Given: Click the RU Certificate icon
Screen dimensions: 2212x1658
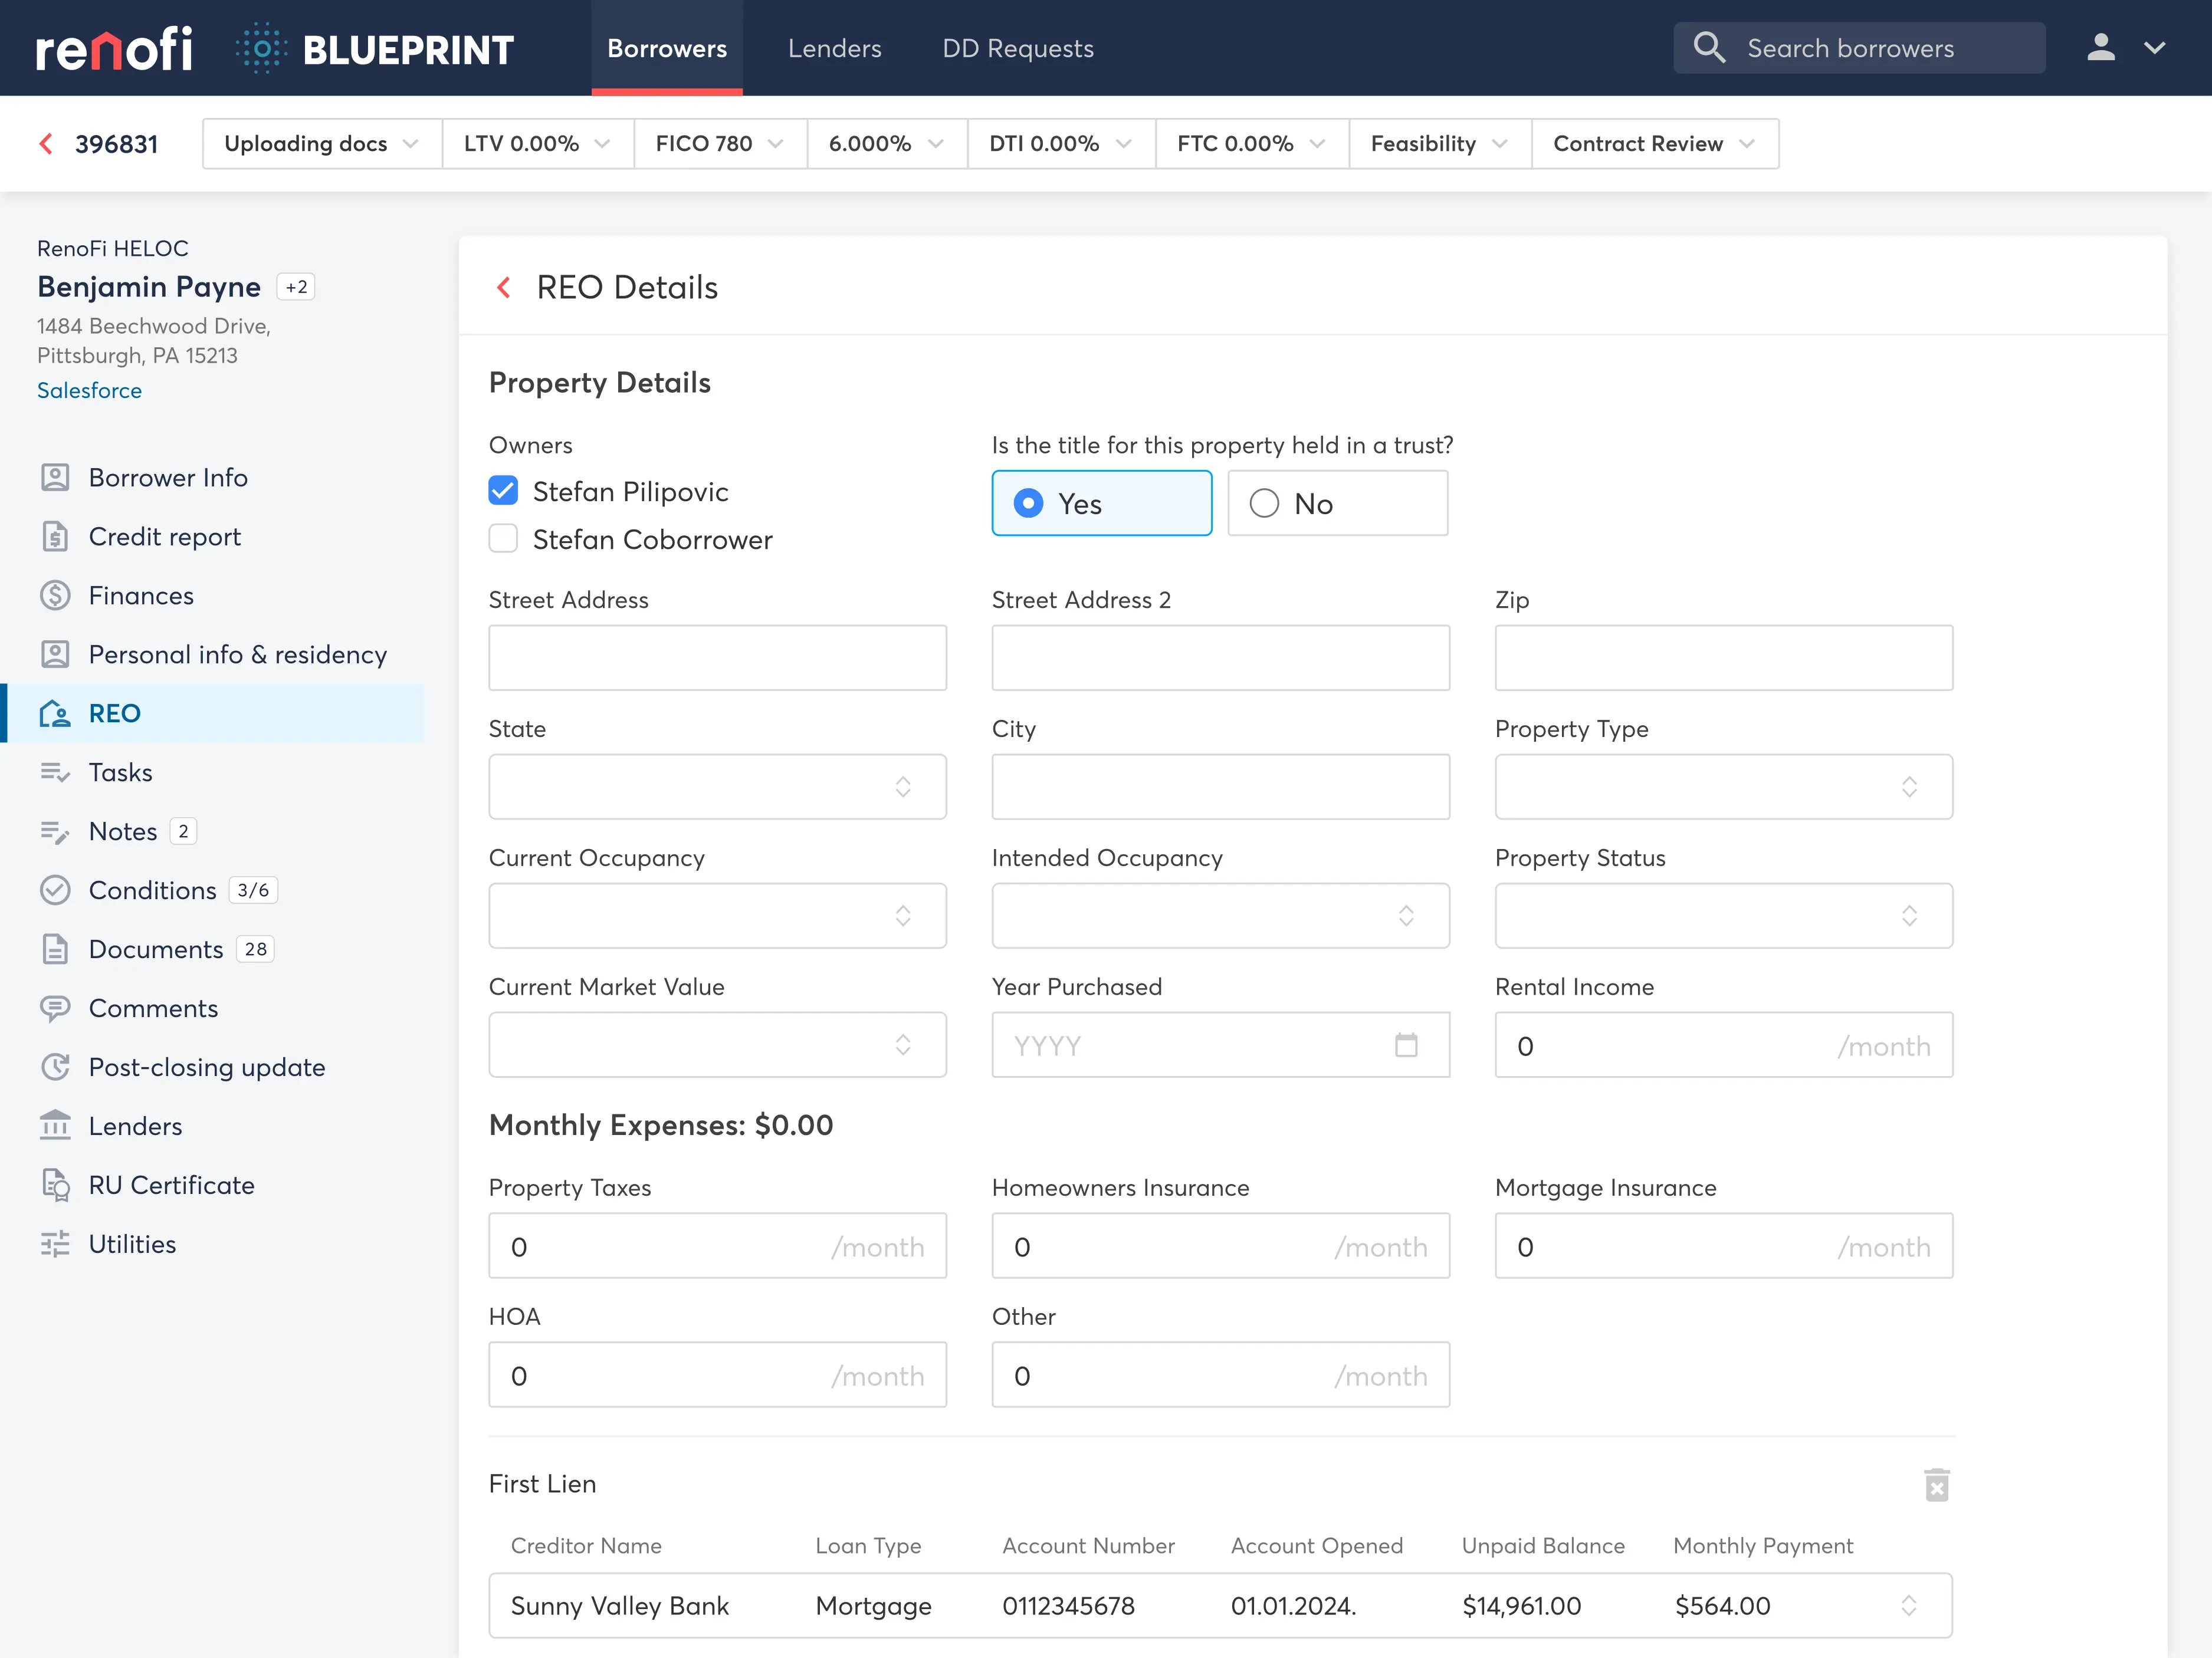Looking at the screenshot, I should 55,1185.
